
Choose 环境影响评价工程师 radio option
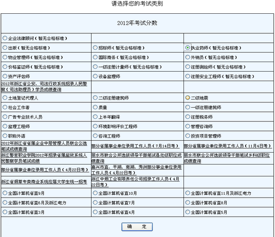95,126
